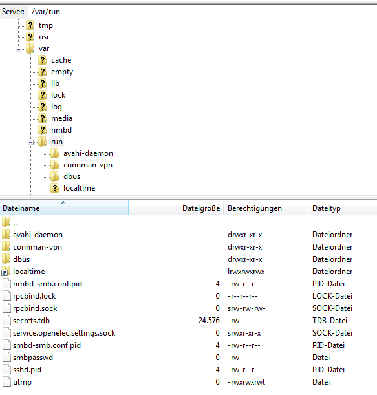
Task: Select the avahi-daemon folder icon in tree
Action: [x=55, y=153]
